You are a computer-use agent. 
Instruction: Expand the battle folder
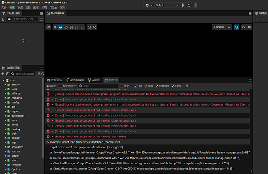5,89
